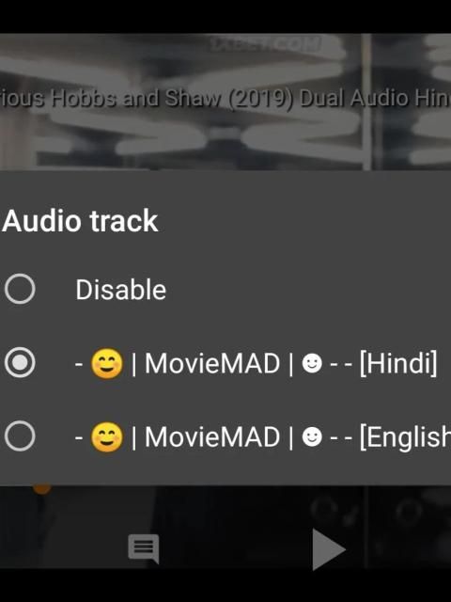
Task: Click the [Hindi] language tag
Action: pyautogui.click(x=398, y=363)
